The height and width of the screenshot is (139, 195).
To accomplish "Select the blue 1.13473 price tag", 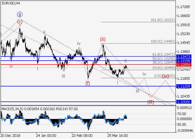I will pyautogui.click(x=183, y=56).
